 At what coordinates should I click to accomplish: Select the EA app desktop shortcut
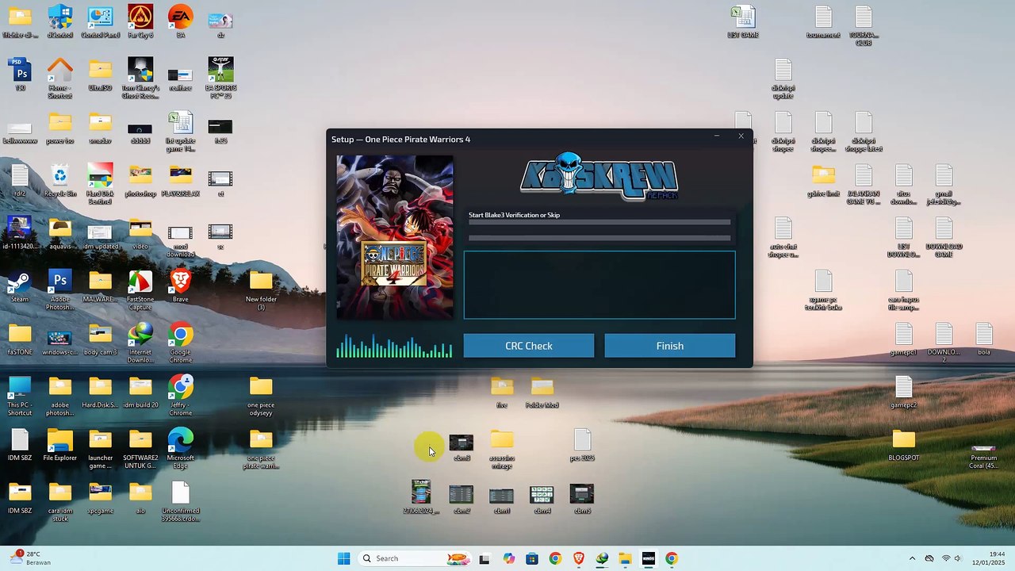(181, 22)
